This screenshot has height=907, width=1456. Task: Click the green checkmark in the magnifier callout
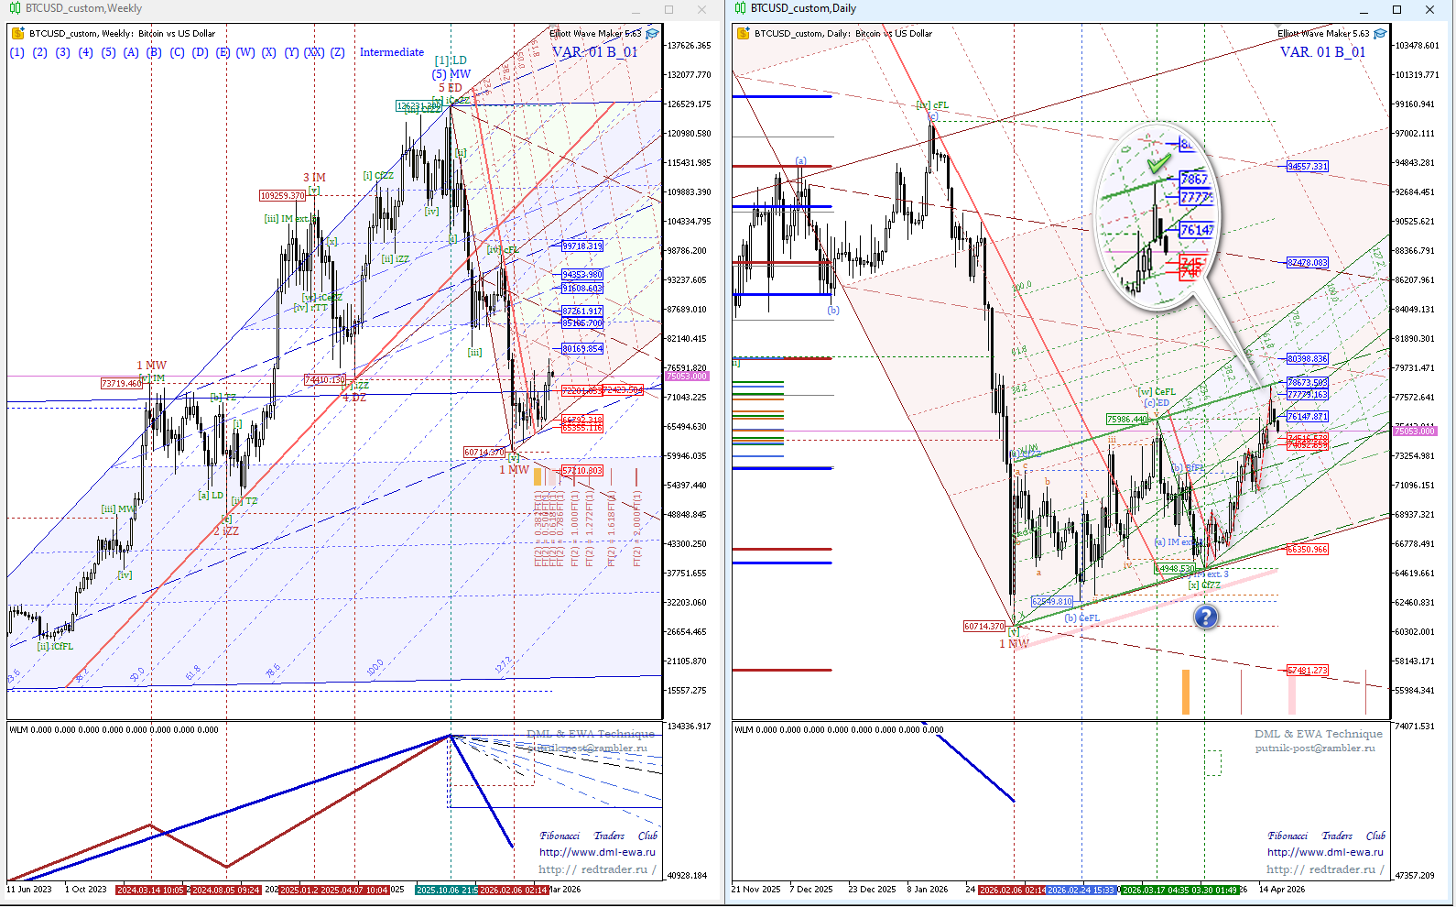click(1158, 163)
